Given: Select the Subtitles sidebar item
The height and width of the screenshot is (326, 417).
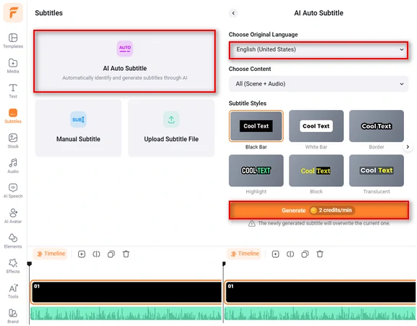Looking at the screenshot, I should 13,116.
